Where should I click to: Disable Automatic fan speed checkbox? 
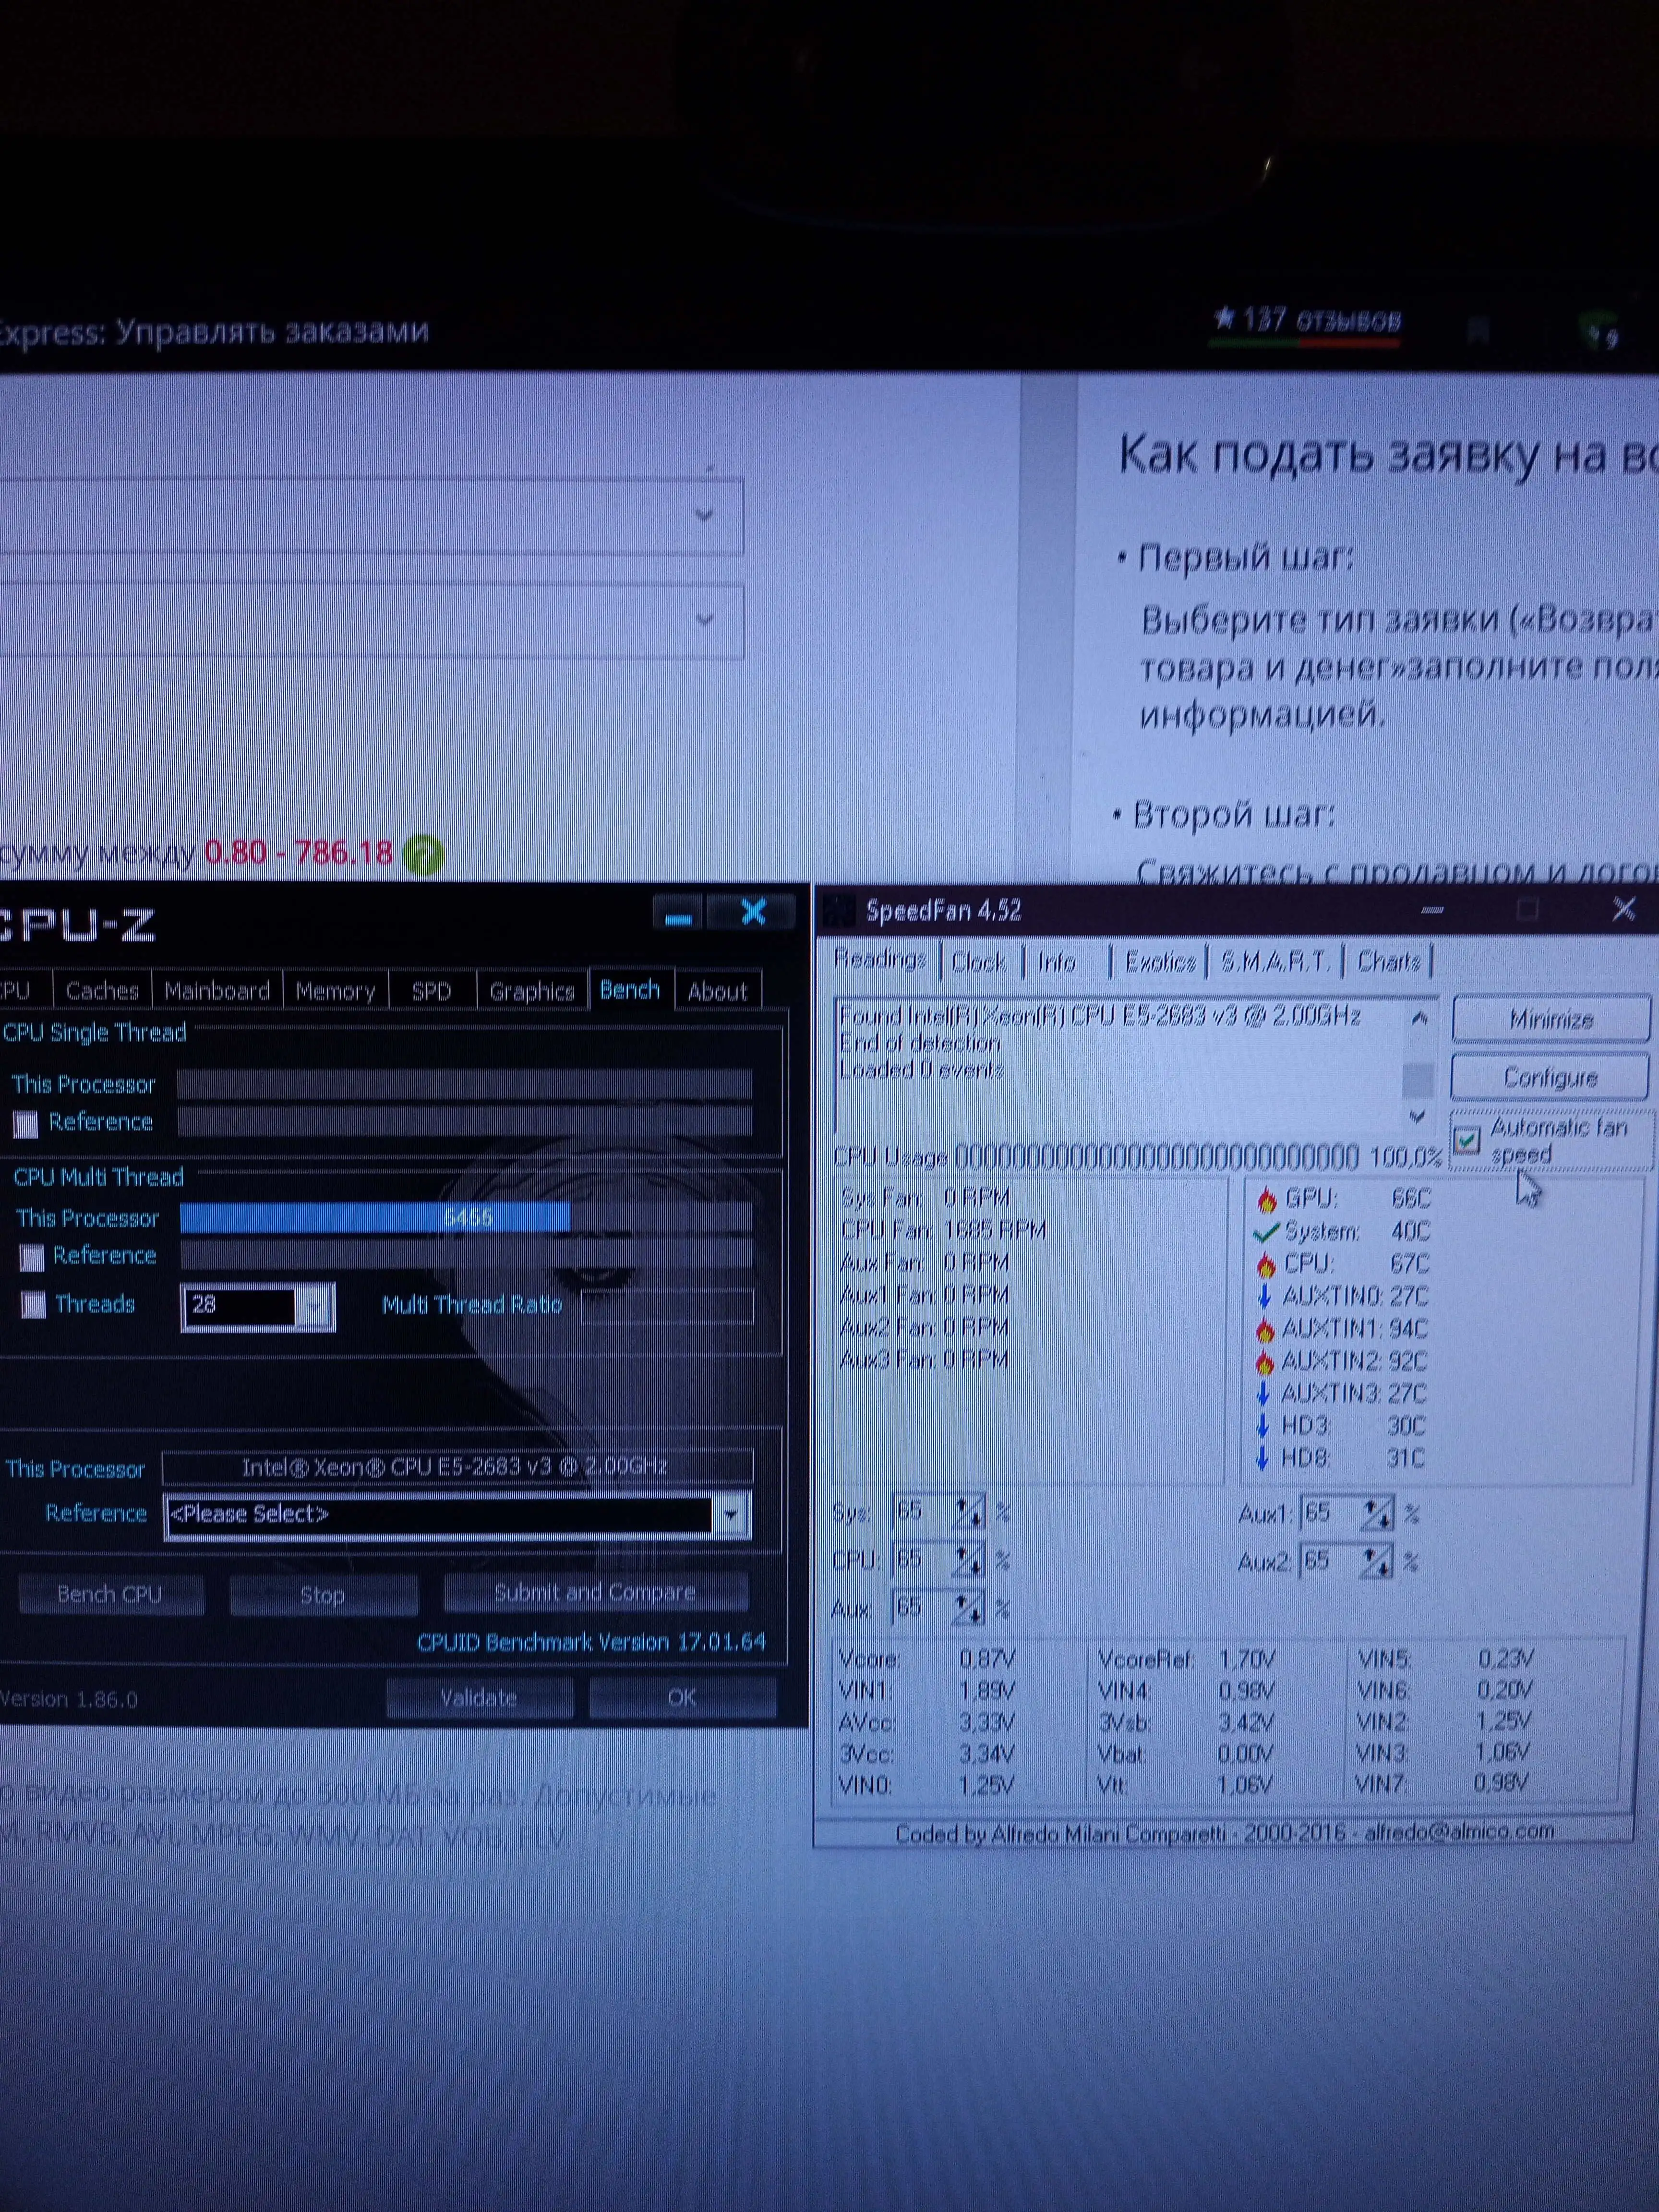tap(1467, 1141)
